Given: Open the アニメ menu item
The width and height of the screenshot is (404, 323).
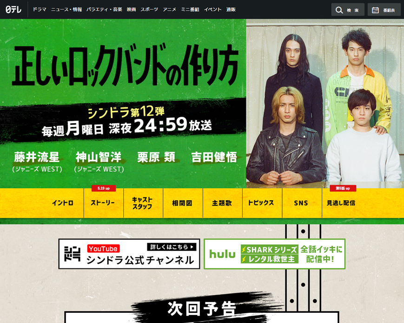Looking at the screenshot, I should pyautogui.click(x=170, y=9).
